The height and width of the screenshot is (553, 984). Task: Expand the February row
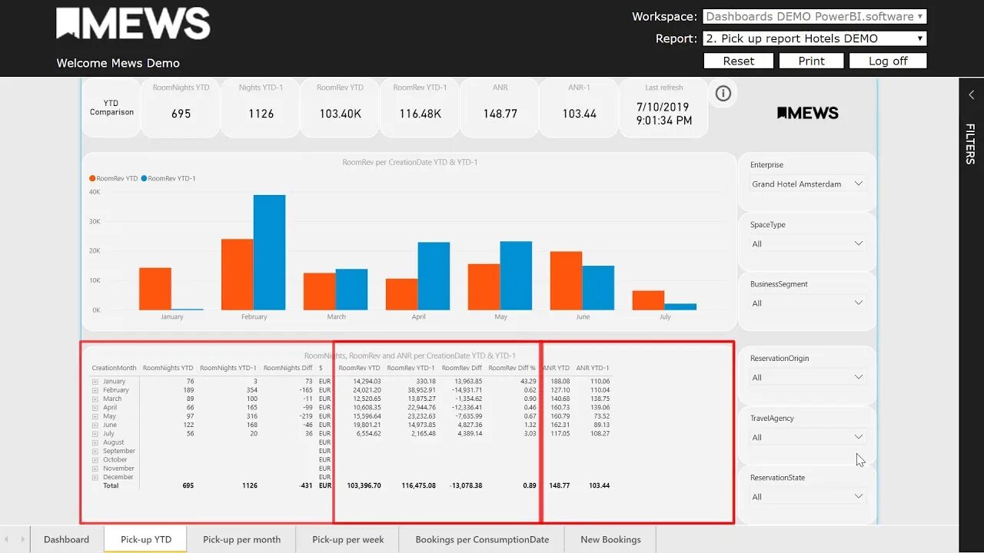pos(95,390)
